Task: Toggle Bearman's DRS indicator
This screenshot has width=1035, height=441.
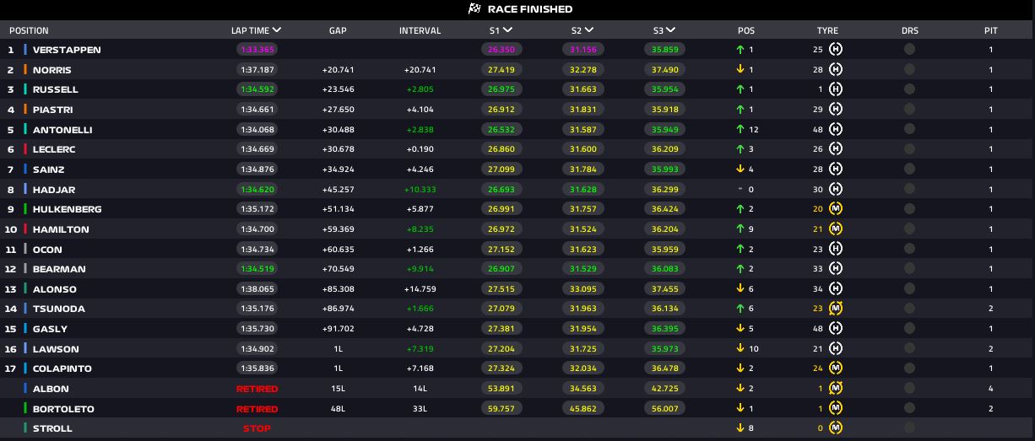Action: point(909,269)
